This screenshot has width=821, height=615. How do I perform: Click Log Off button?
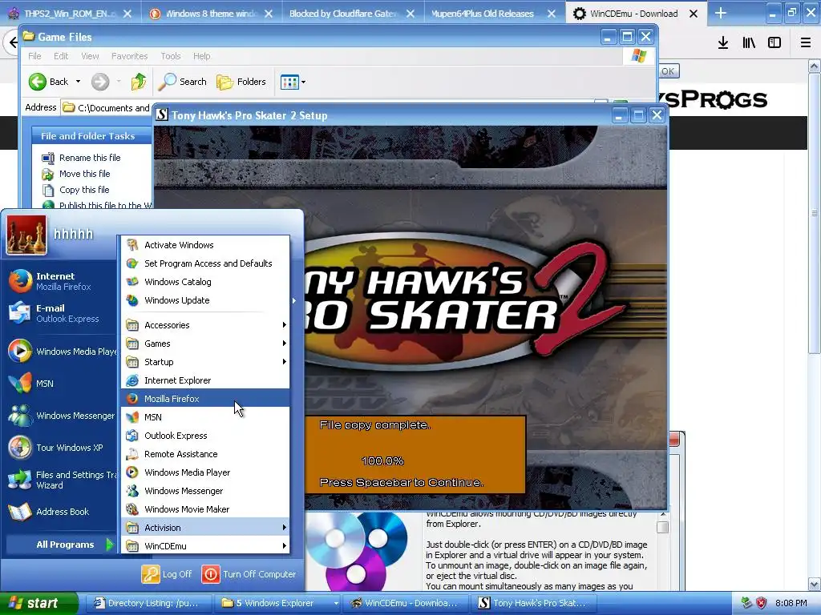[167, 574]
